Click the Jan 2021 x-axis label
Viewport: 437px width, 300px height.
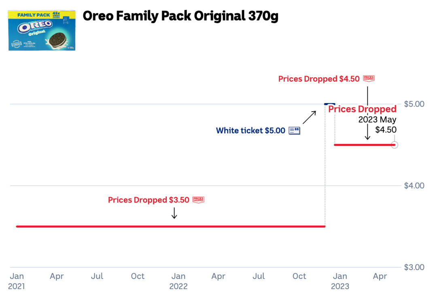17,281
